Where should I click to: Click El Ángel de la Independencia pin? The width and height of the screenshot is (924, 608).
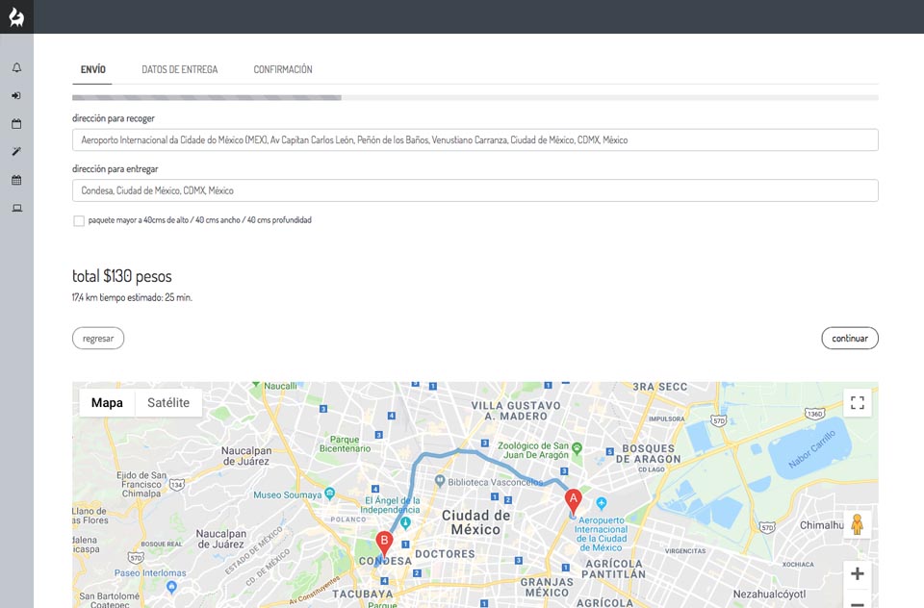405,522
